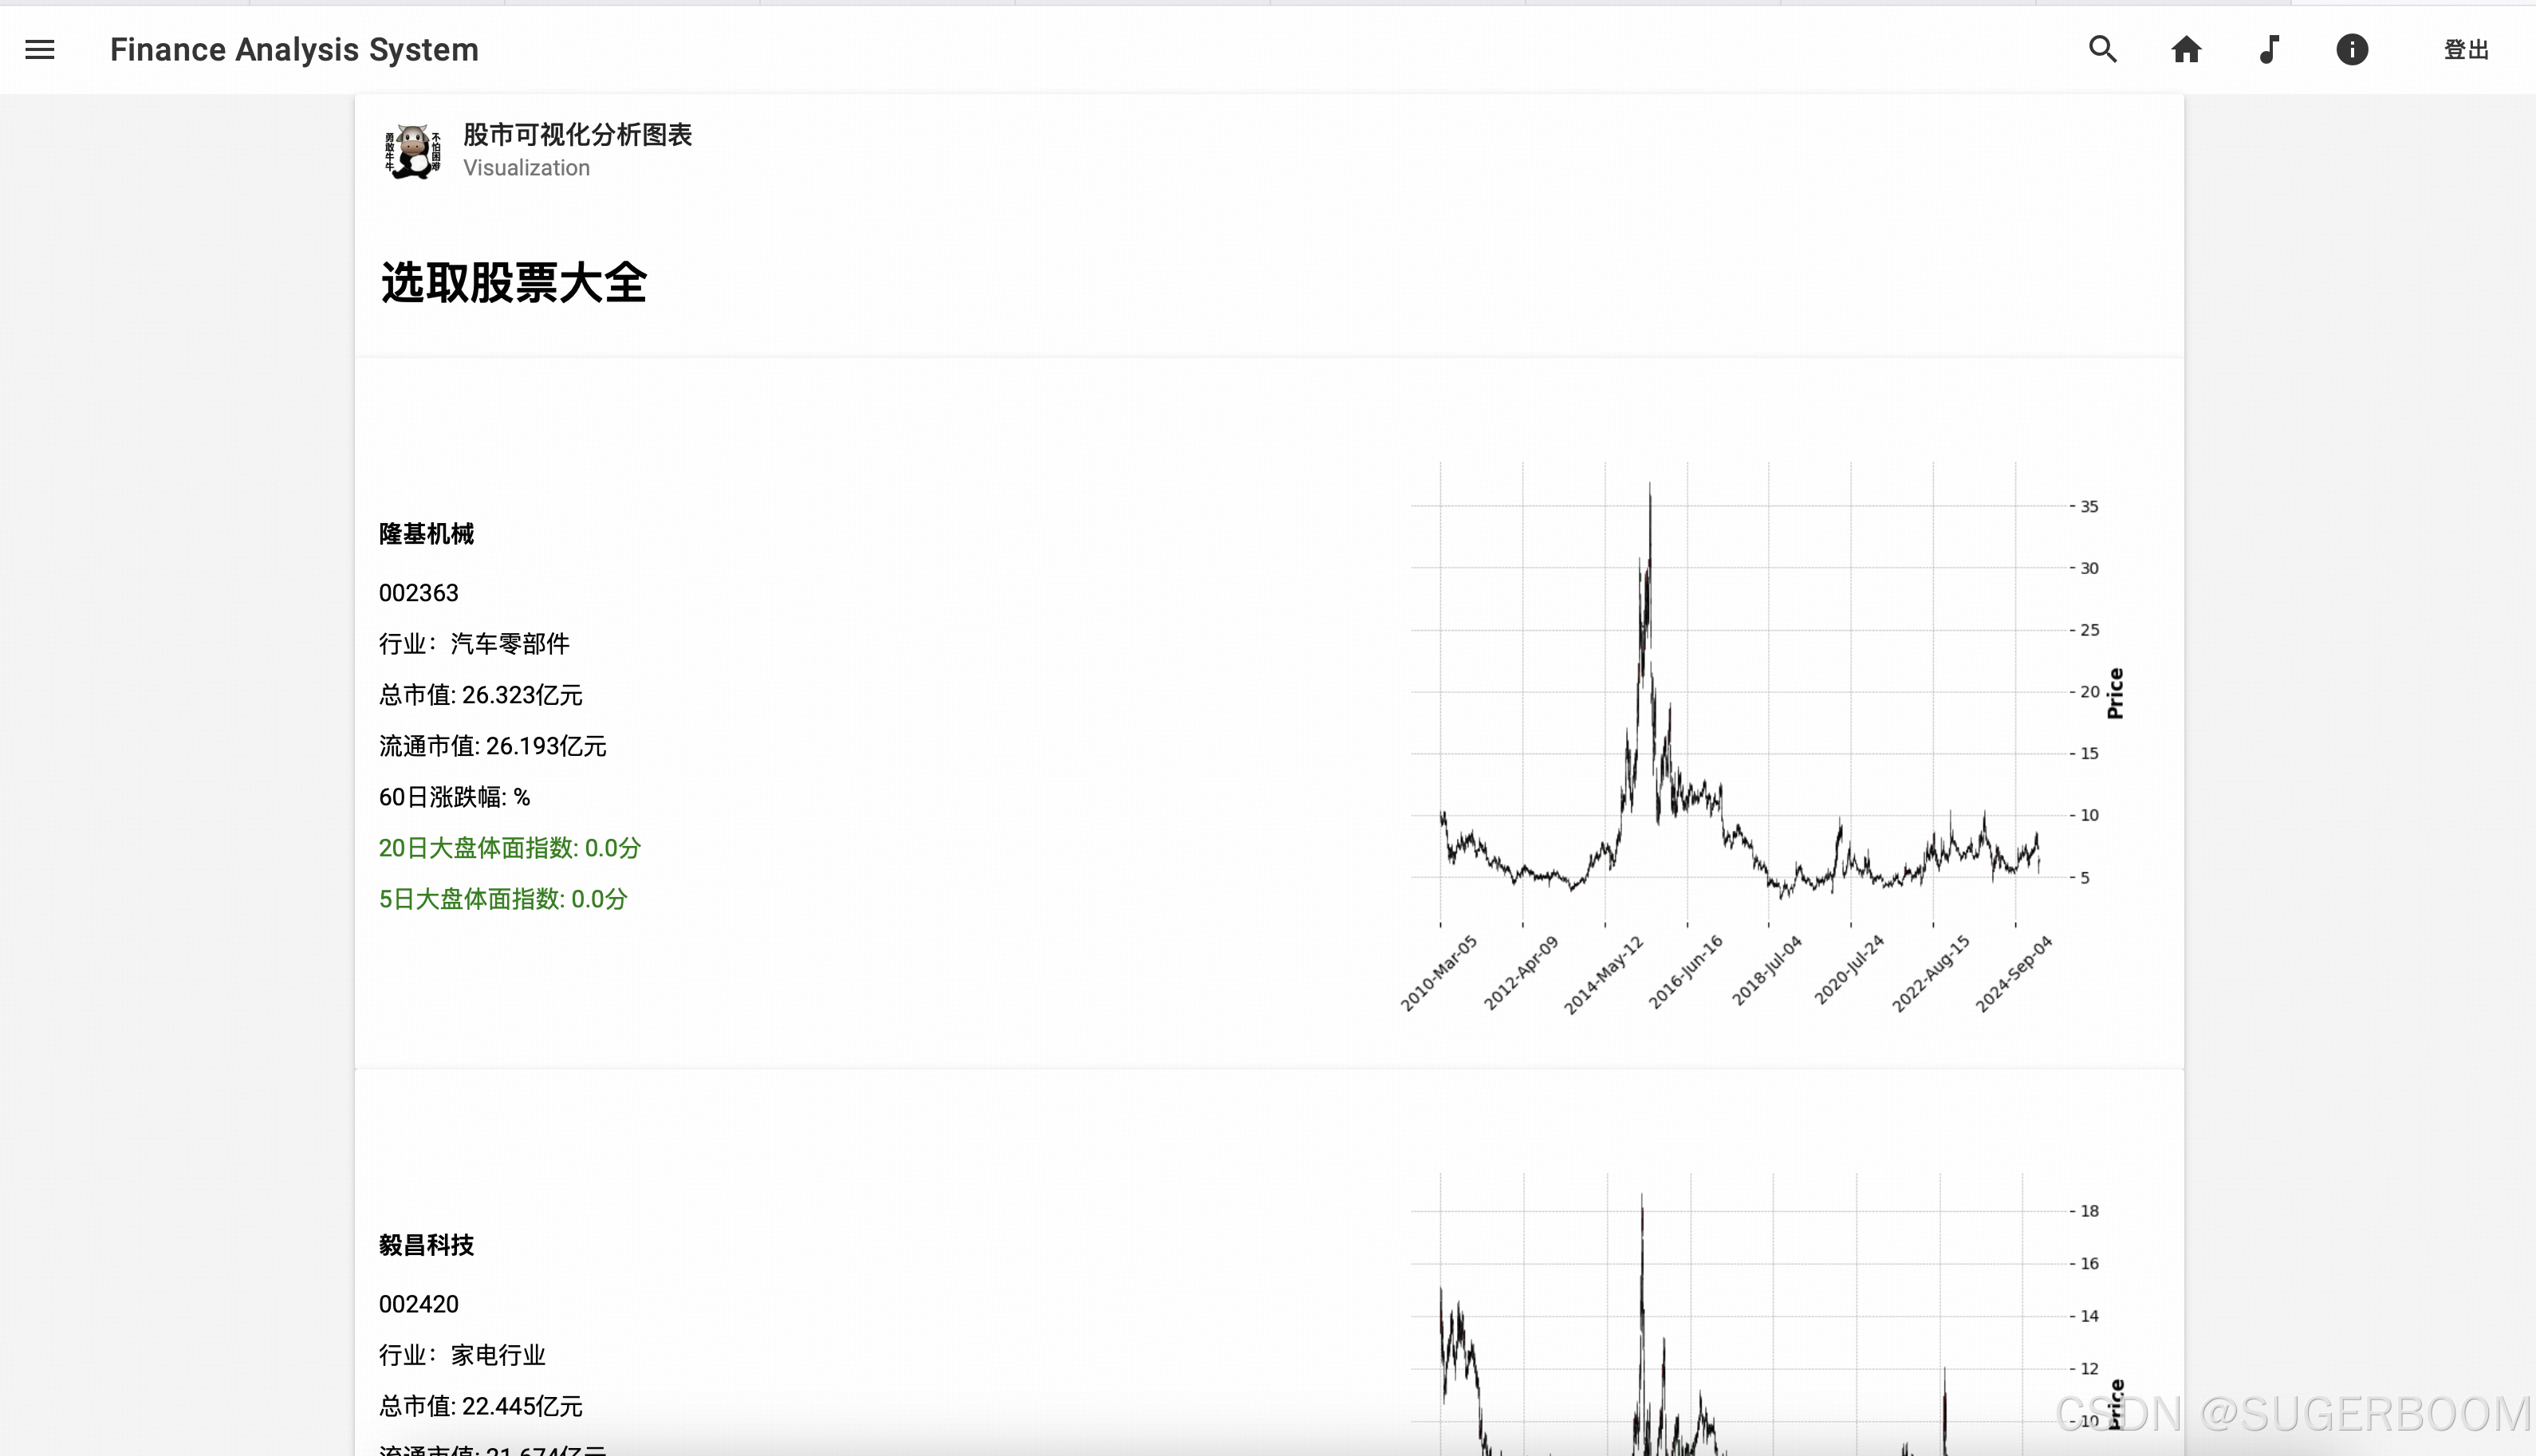Open the hamburger navigation menu

[x=40, y=50]
